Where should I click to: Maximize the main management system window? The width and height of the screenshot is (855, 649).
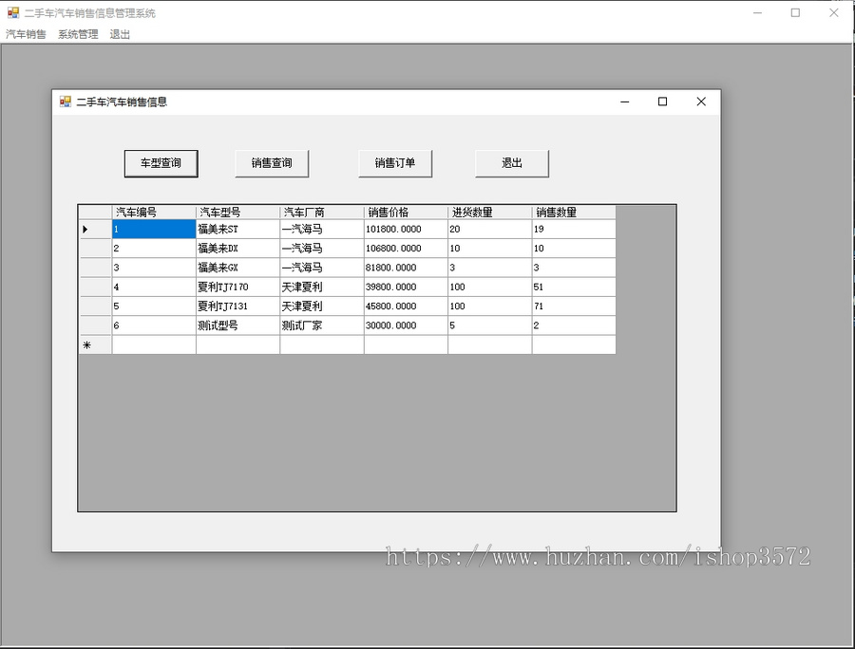[795, 12]
